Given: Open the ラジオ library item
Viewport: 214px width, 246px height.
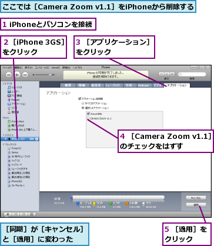Looking at the screenshot, I should [x=12, y=108].
